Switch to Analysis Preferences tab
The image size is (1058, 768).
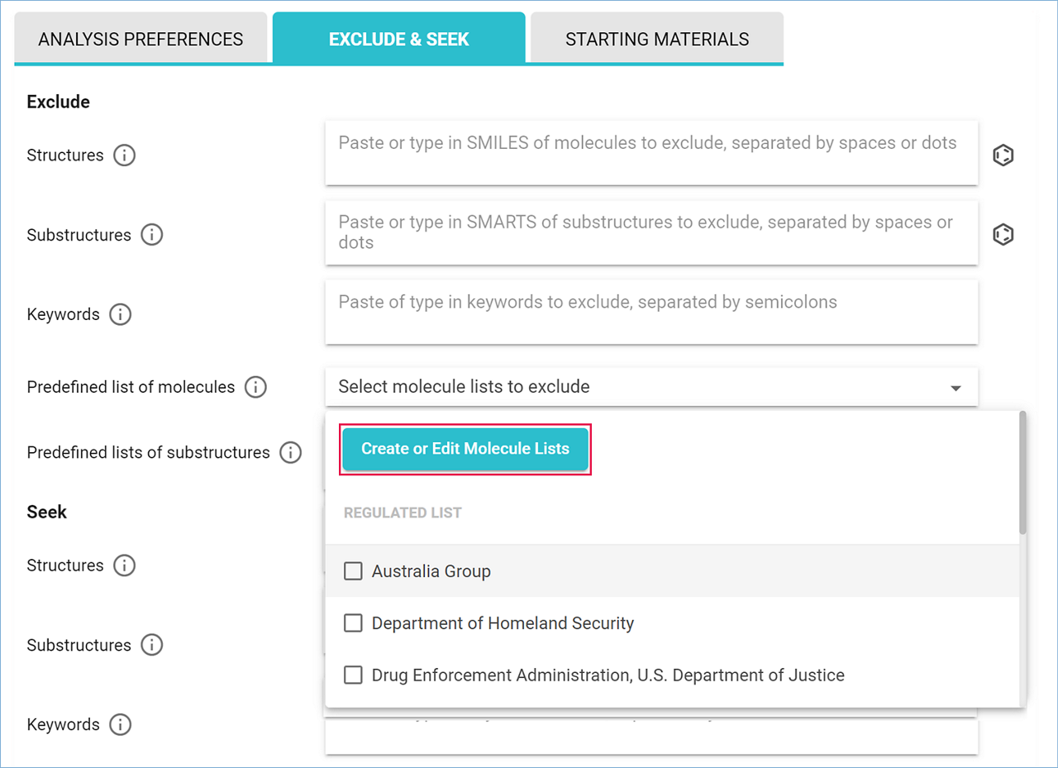pyautogui.click(x=141, y=39)
